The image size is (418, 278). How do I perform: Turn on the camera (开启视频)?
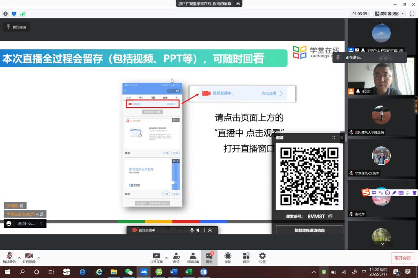(x=29, y=257)
